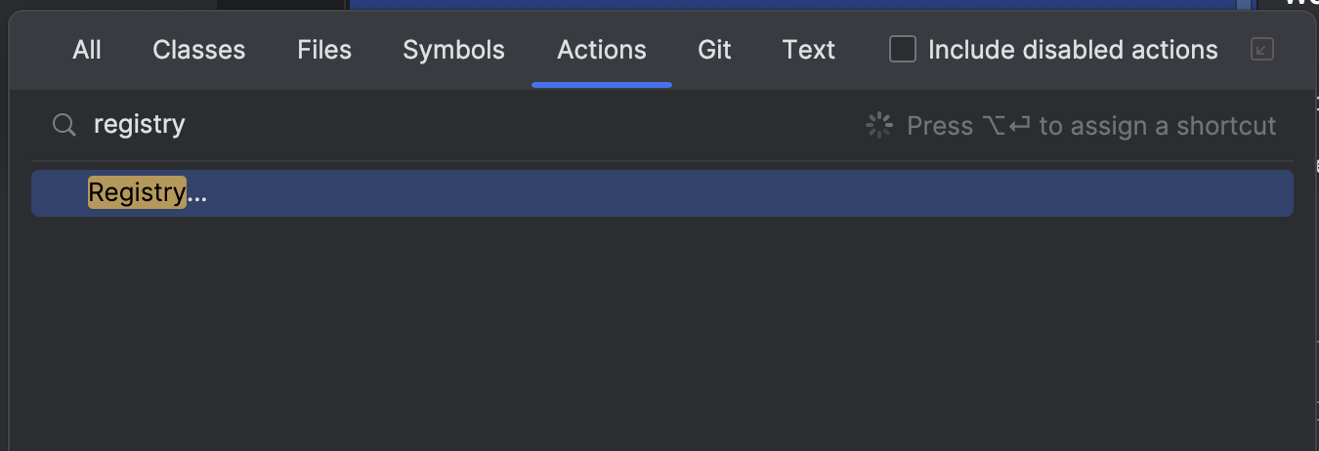1319x451 pixels.
Task: Click the active Actions tab
Action: point(602,50)
